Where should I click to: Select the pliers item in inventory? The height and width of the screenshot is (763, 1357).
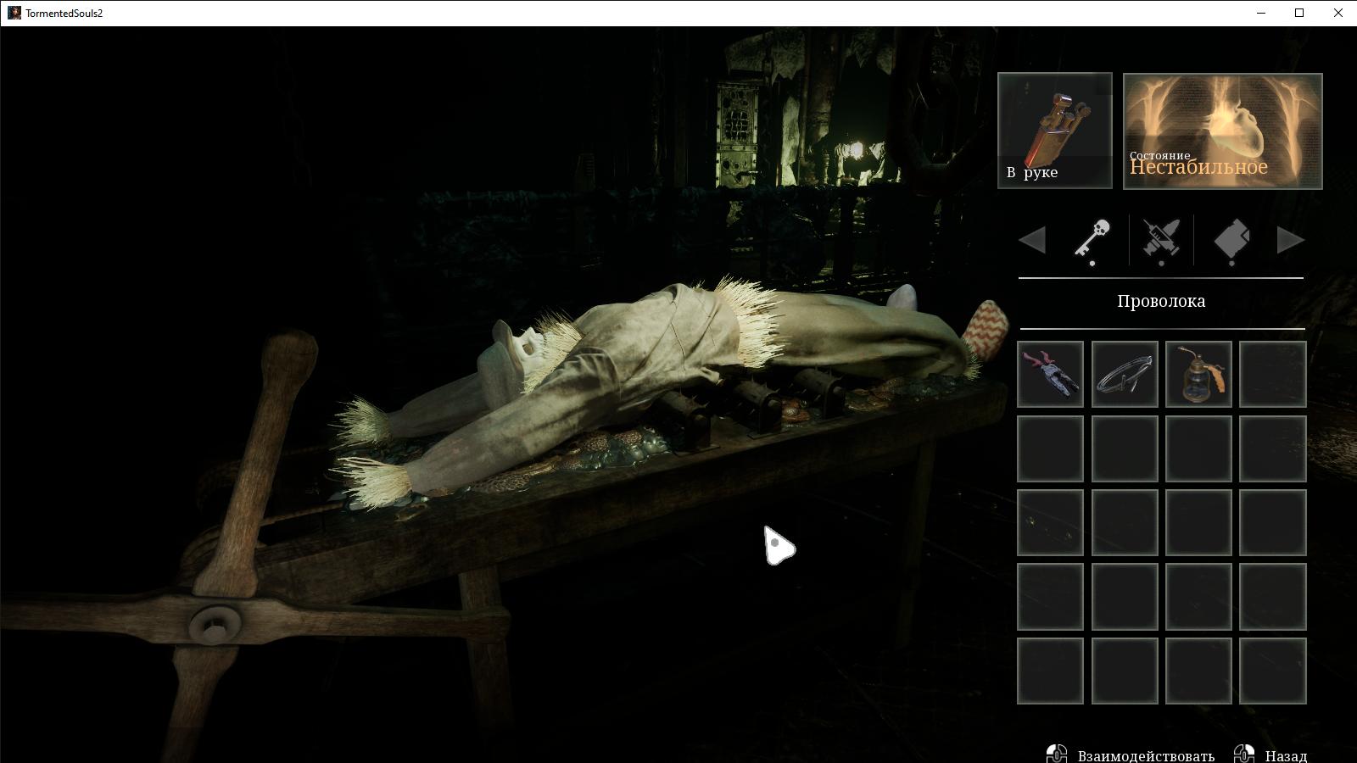(1050, 374)
